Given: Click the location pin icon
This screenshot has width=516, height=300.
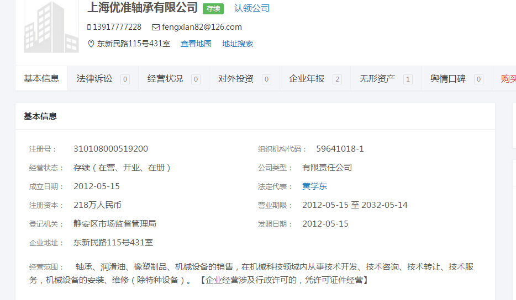Looking at the screenshot, I should click(91, 44).
